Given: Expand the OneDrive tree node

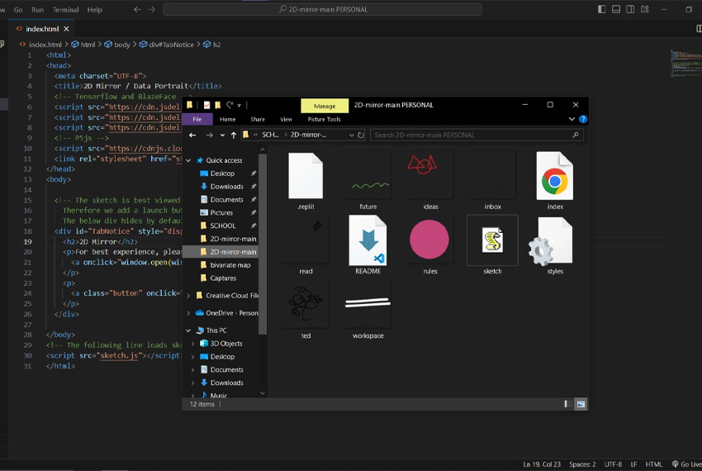Looking at the screenshot, I should [x=188, y=313].
